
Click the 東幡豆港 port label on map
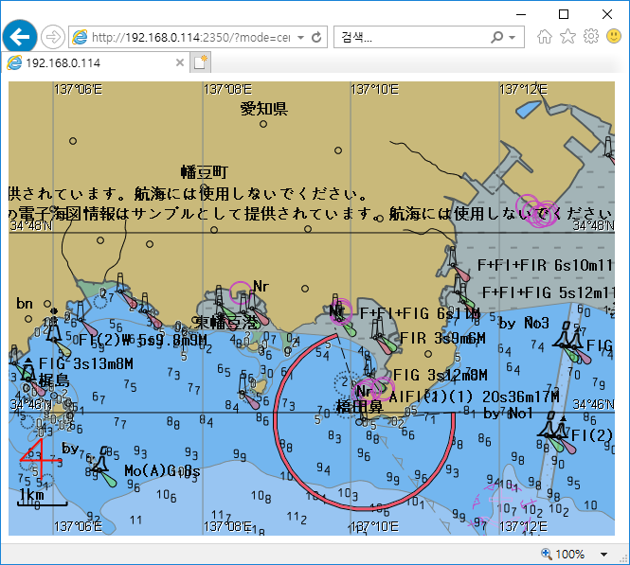pos(225,323)
